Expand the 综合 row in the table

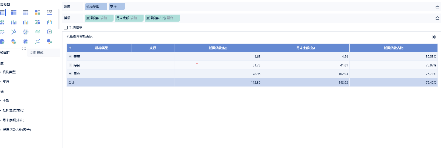click(x=70, y=65)
